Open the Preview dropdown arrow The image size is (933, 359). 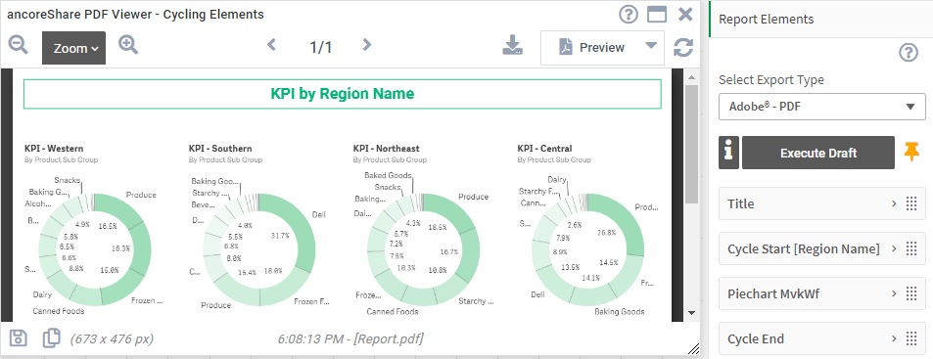click(x=651, y=46)
